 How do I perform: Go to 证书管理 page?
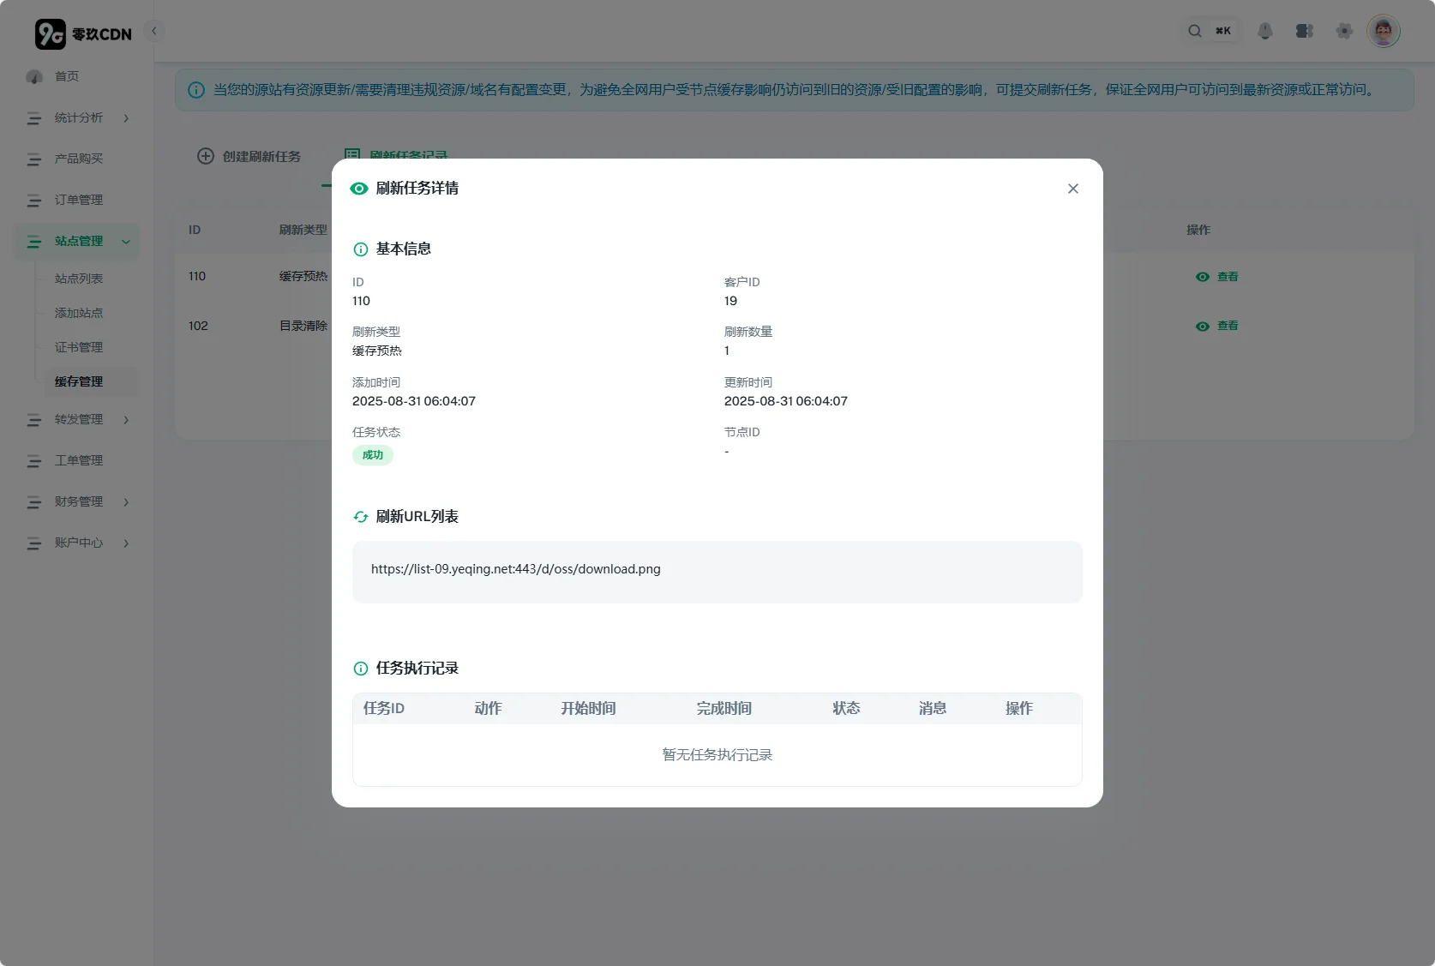pyautogui.click(x=79, y=348)
